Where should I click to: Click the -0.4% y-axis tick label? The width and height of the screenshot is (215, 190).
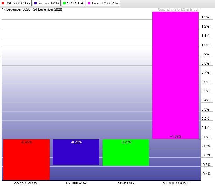pyautogui.click(x=206, y=174)
